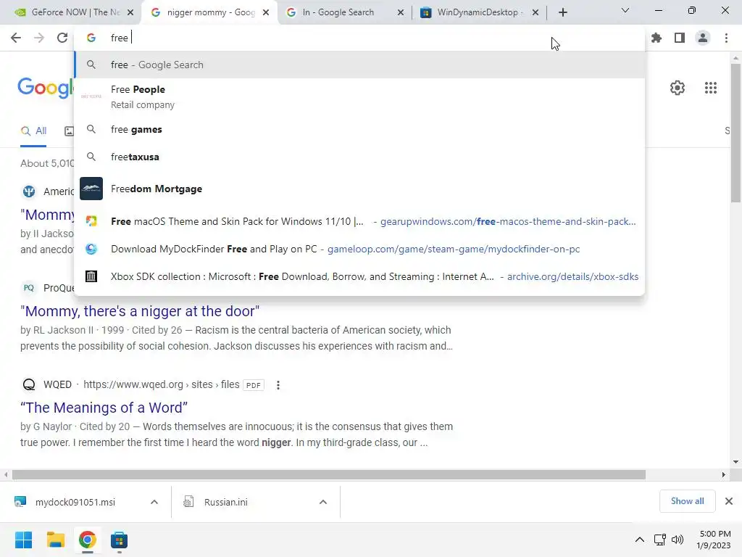
Task: Open 'The Meanings of a Word' result
Action: pyautogui.click(x=104, y=408)
